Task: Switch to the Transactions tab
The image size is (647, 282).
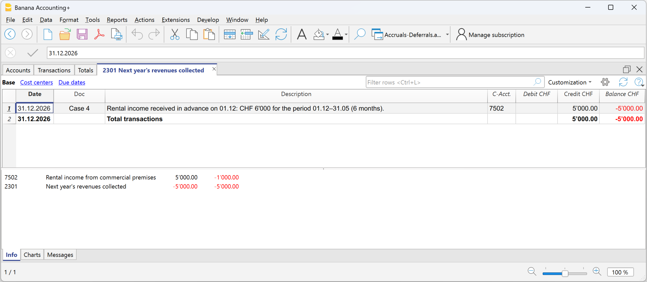Action: click(x=54, y=70)
